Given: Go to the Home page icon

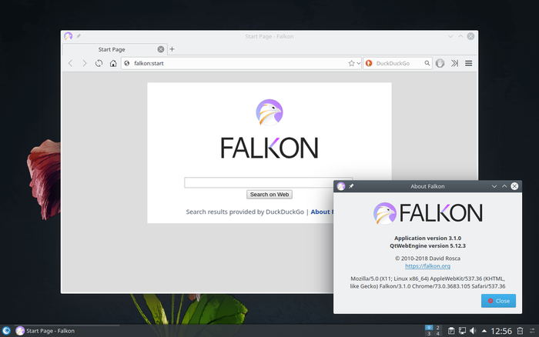Looking at the screenshot, I should coord(112,63).
